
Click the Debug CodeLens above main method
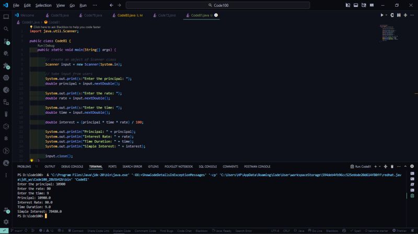click(50, 45)
